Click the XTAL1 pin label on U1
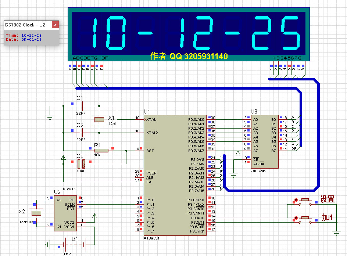The height and width of the screenshot is (256, 347). click(x=152, y=120)
